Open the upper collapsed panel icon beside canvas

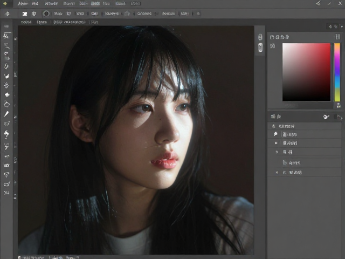pyautogui.click(x=260, y=37)
